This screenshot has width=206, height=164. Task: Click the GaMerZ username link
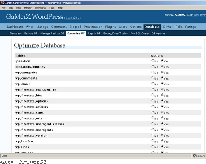[180, 15]
